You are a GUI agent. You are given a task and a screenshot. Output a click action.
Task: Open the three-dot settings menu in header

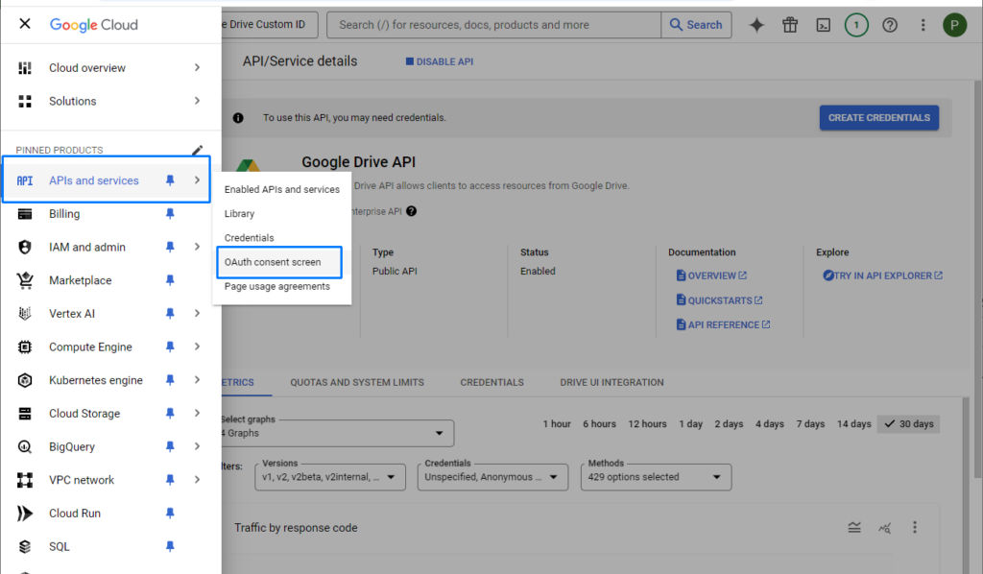tap(923, 25)
